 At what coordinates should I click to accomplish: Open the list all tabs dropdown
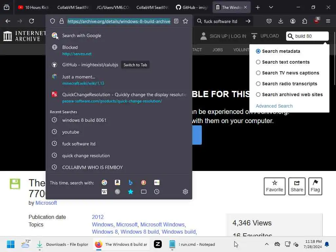tap(271, 7)
